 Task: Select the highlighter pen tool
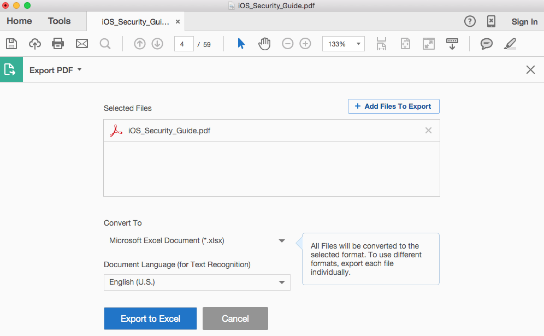(510, 44)
